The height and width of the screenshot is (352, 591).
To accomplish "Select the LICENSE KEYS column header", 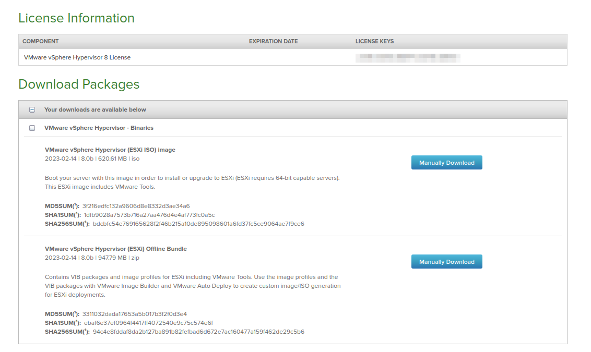I will click(375, 41).
